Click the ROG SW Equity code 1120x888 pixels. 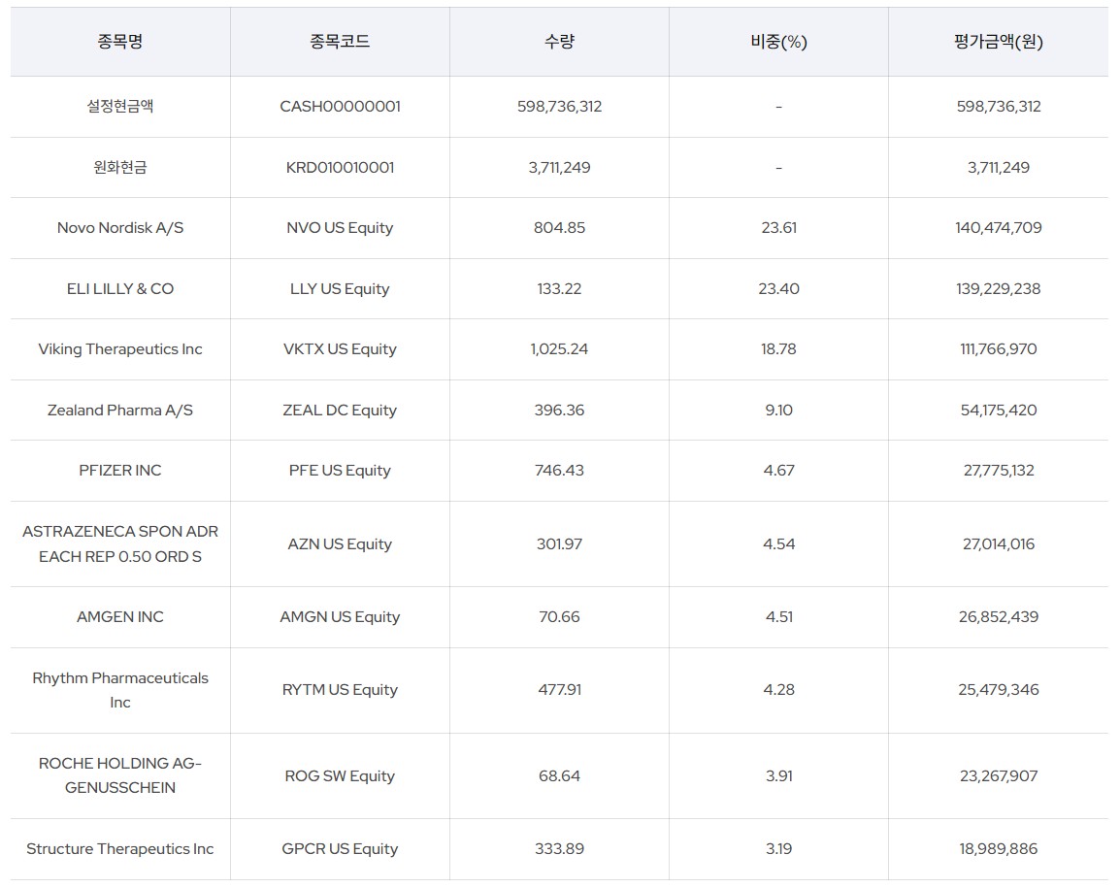[x=340, y=775]
